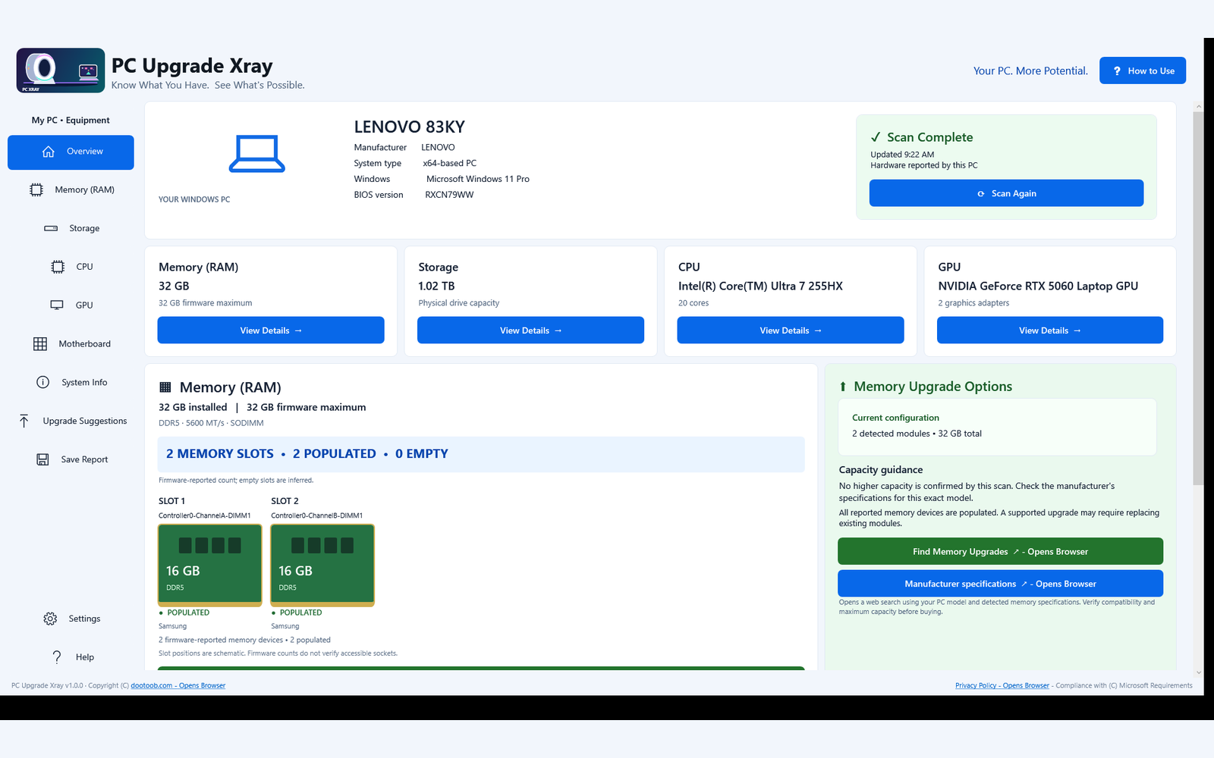The width and height of the screenshot is (1214, 758).
Task: Click Find Memory Upgrades button
Action: coord(1000,552)
